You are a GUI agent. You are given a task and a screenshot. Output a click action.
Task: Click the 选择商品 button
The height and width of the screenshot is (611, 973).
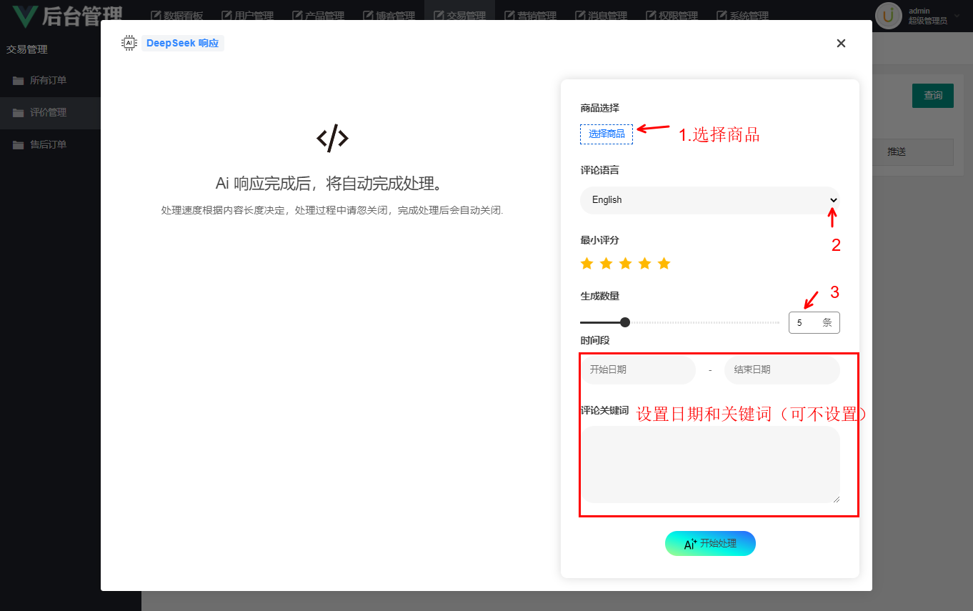coord(607,134)
